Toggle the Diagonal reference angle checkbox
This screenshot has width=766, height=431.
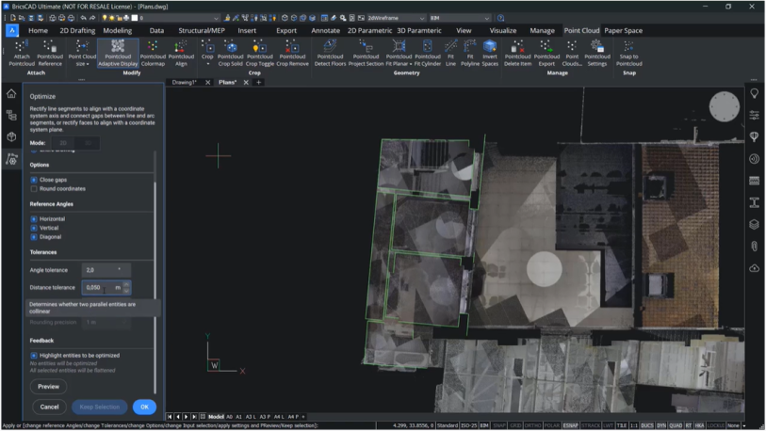coord(35,237)
